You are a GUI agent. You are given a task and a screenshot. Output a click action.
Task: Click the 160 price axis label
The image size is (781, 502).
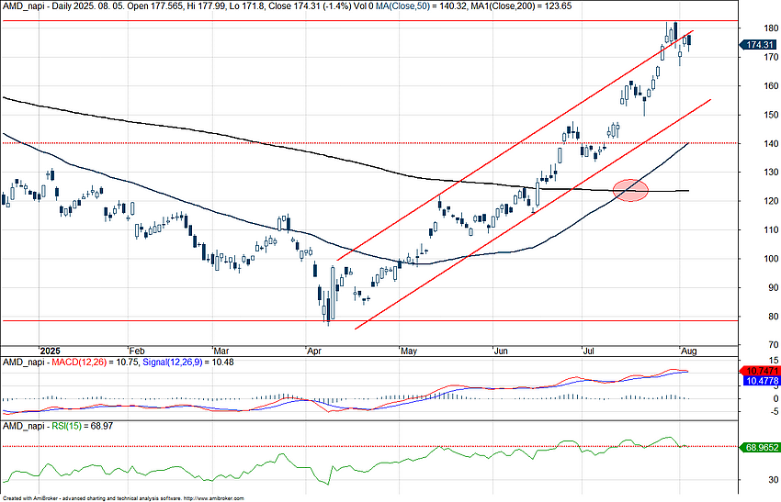[x=771, y=85]
